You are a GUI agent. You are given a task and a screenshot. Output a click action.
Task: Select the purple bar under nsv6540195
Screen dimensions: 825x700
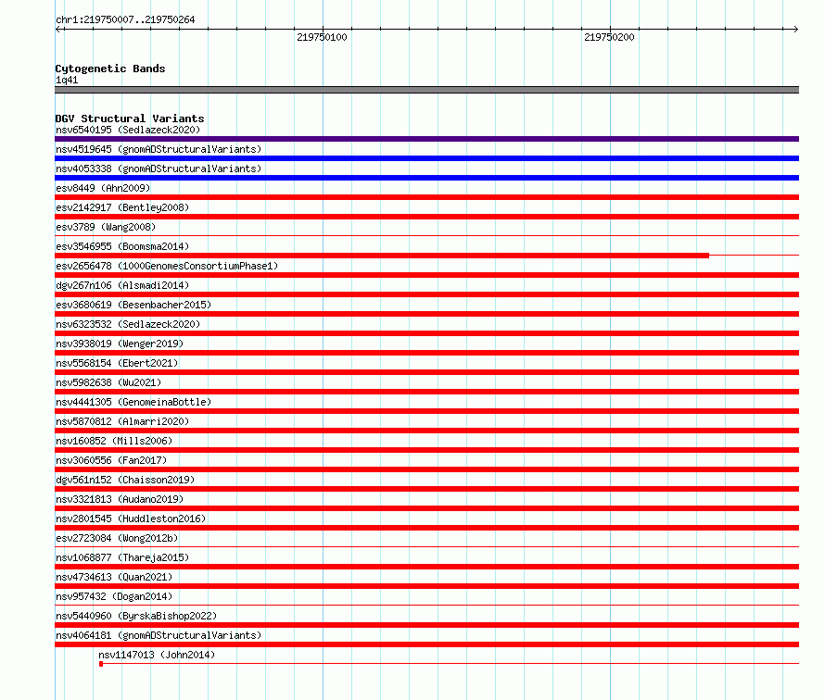click(x=426, y=139)
